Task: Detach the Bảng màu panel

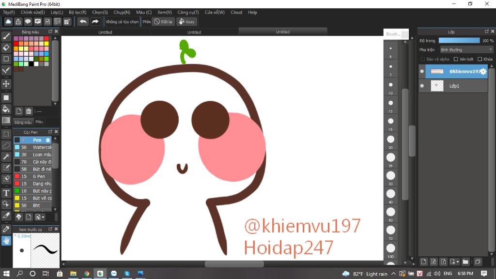Action: coord(50,31)
